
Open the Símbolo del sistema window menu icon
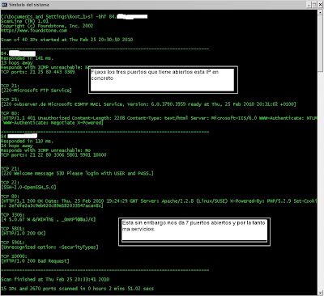coord(4,5)
